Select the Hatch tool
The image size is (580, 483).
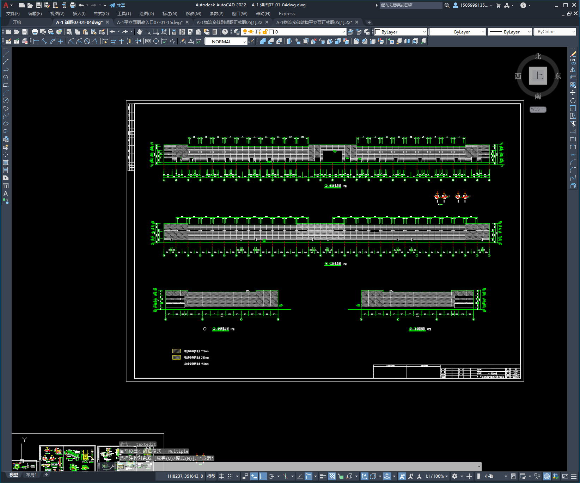(x=6, y=162)
